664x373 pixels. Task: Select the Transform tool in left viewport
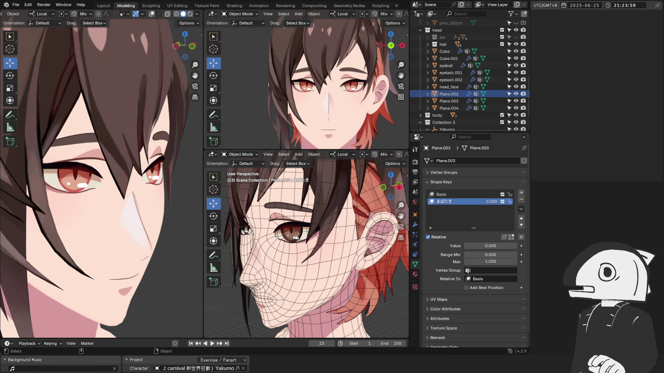click(10, 101)
